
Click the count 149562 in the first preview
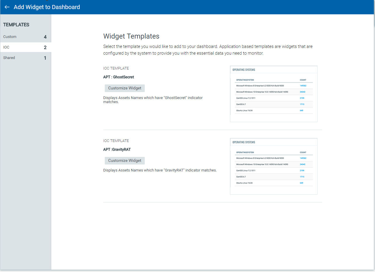[x=304, y=86]
